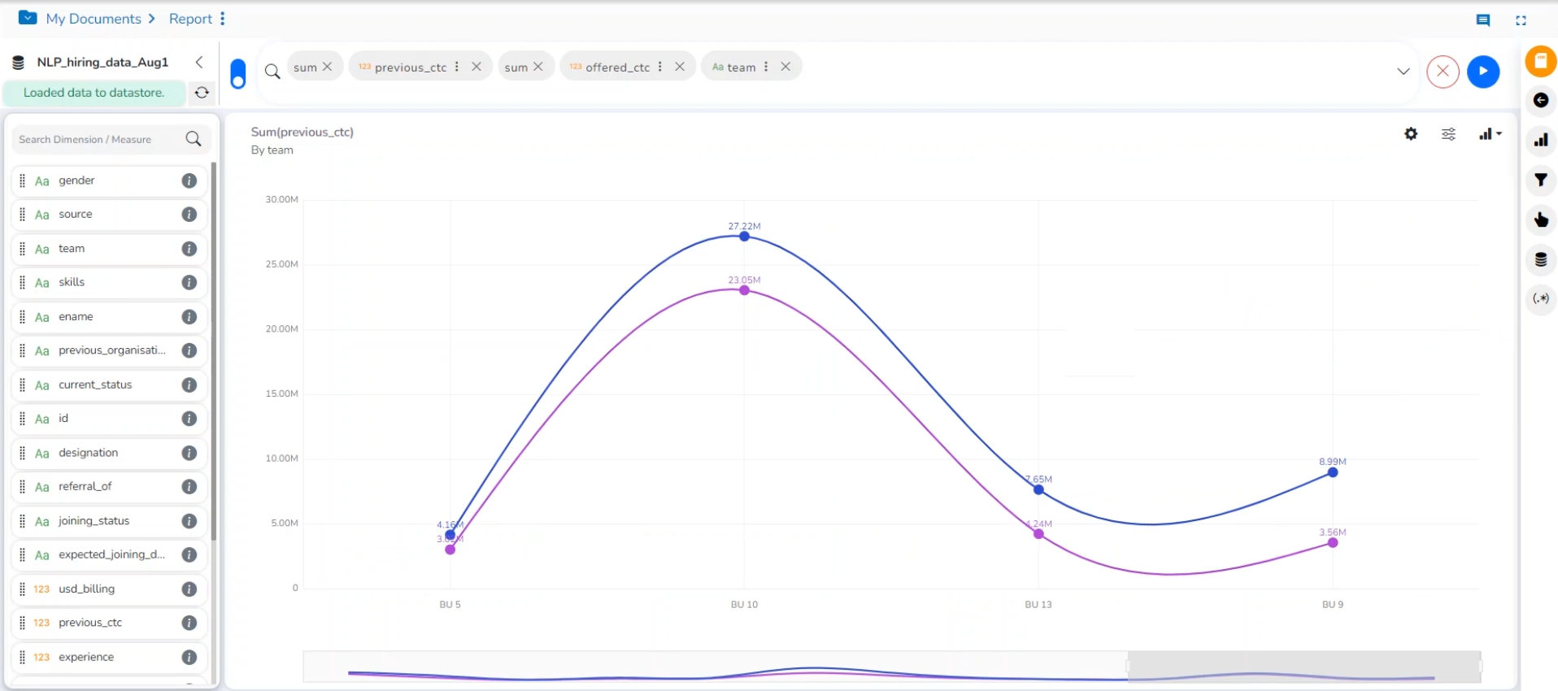Click the My Documents folder icon
The image size is (1558, 691).
(x=28, y=17)
